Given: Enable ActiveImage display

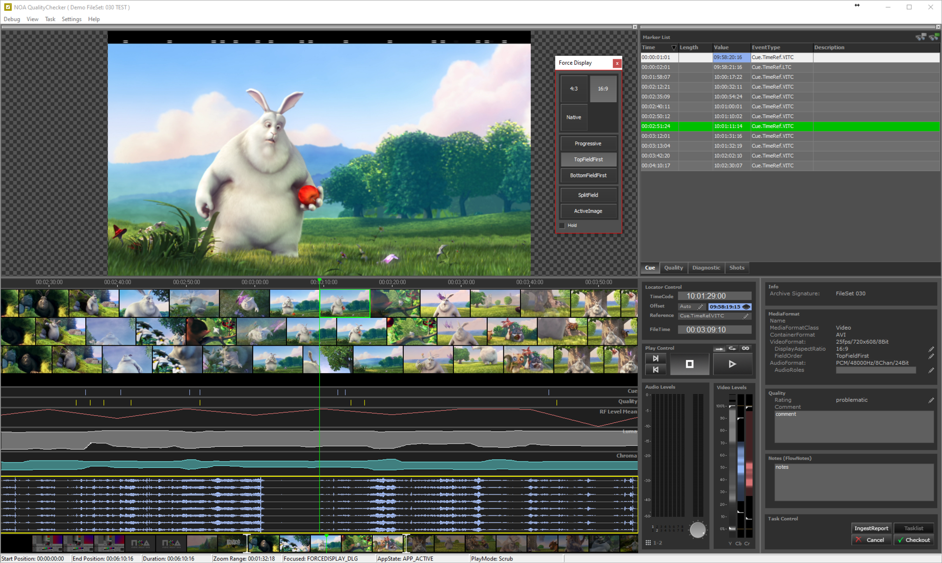Looking at the screenshot, I should pos(588,211).
